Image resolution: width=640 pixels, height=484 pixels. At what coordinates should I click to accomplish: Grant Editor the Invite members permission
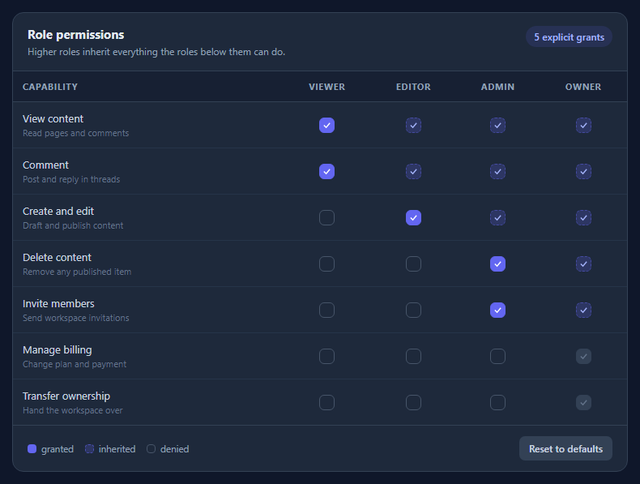tap(413, 310)
